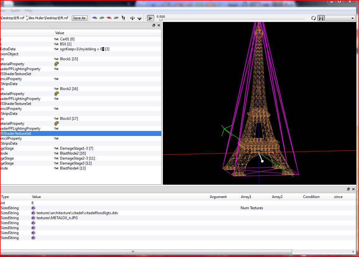Click the Argument column header
The width and height of the screenshot is (359, 257).
point(224,197)
